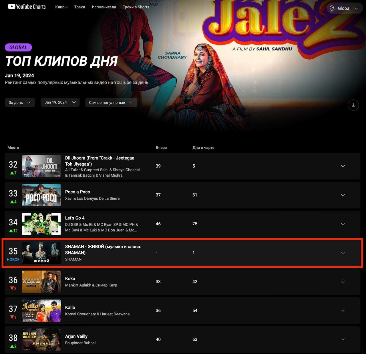The height and width of the screenshot is (354, 366).
Task: Click the GLOBAL purple badge
Action: 18,47
